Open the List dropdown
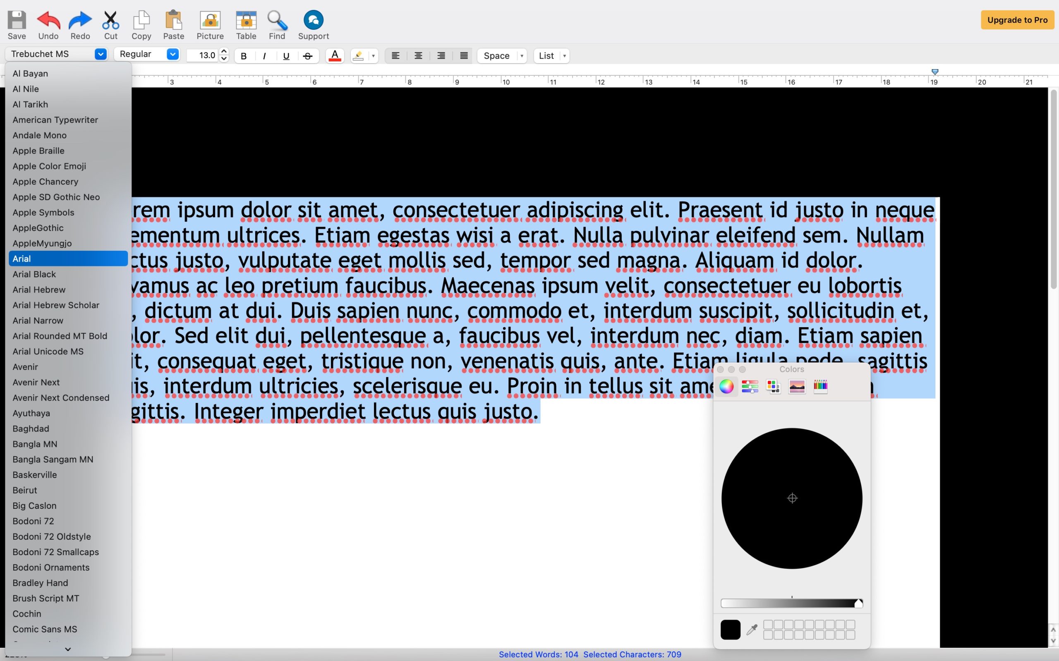This screenshot has width=1059, height=661. click(x=551, y=56)
